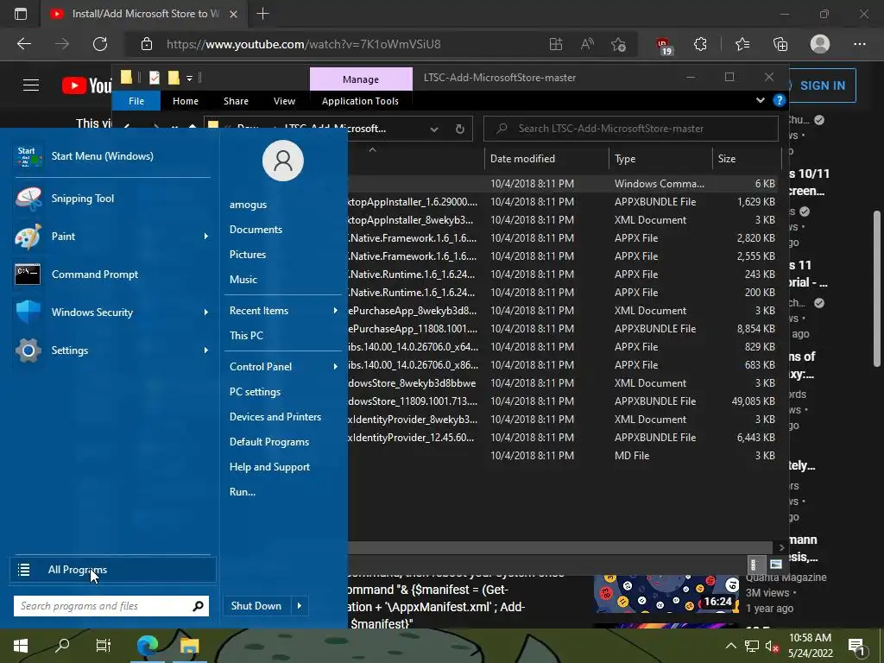Image resolution: width=884 pixels, height=663 pixels.
Task: Open Explorer address history dropdown
Action: 434,129
